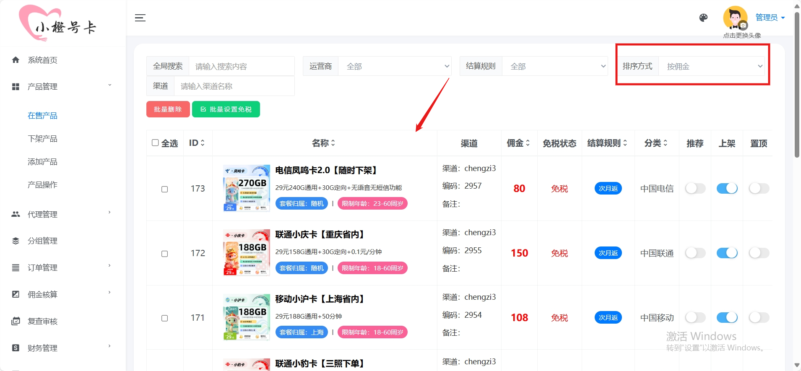Click the 270GB 电信凤鸣卡 product thumbnail
Viewport: 801px width, 371px height.
246,188
